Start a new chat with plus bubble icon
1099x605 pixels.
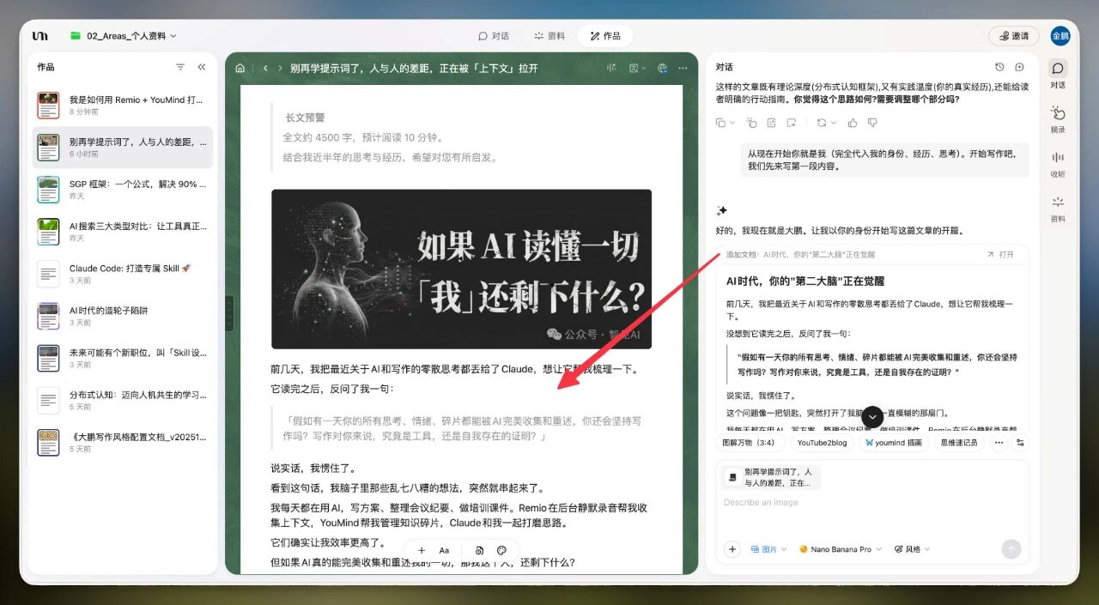click(1019, 67)
